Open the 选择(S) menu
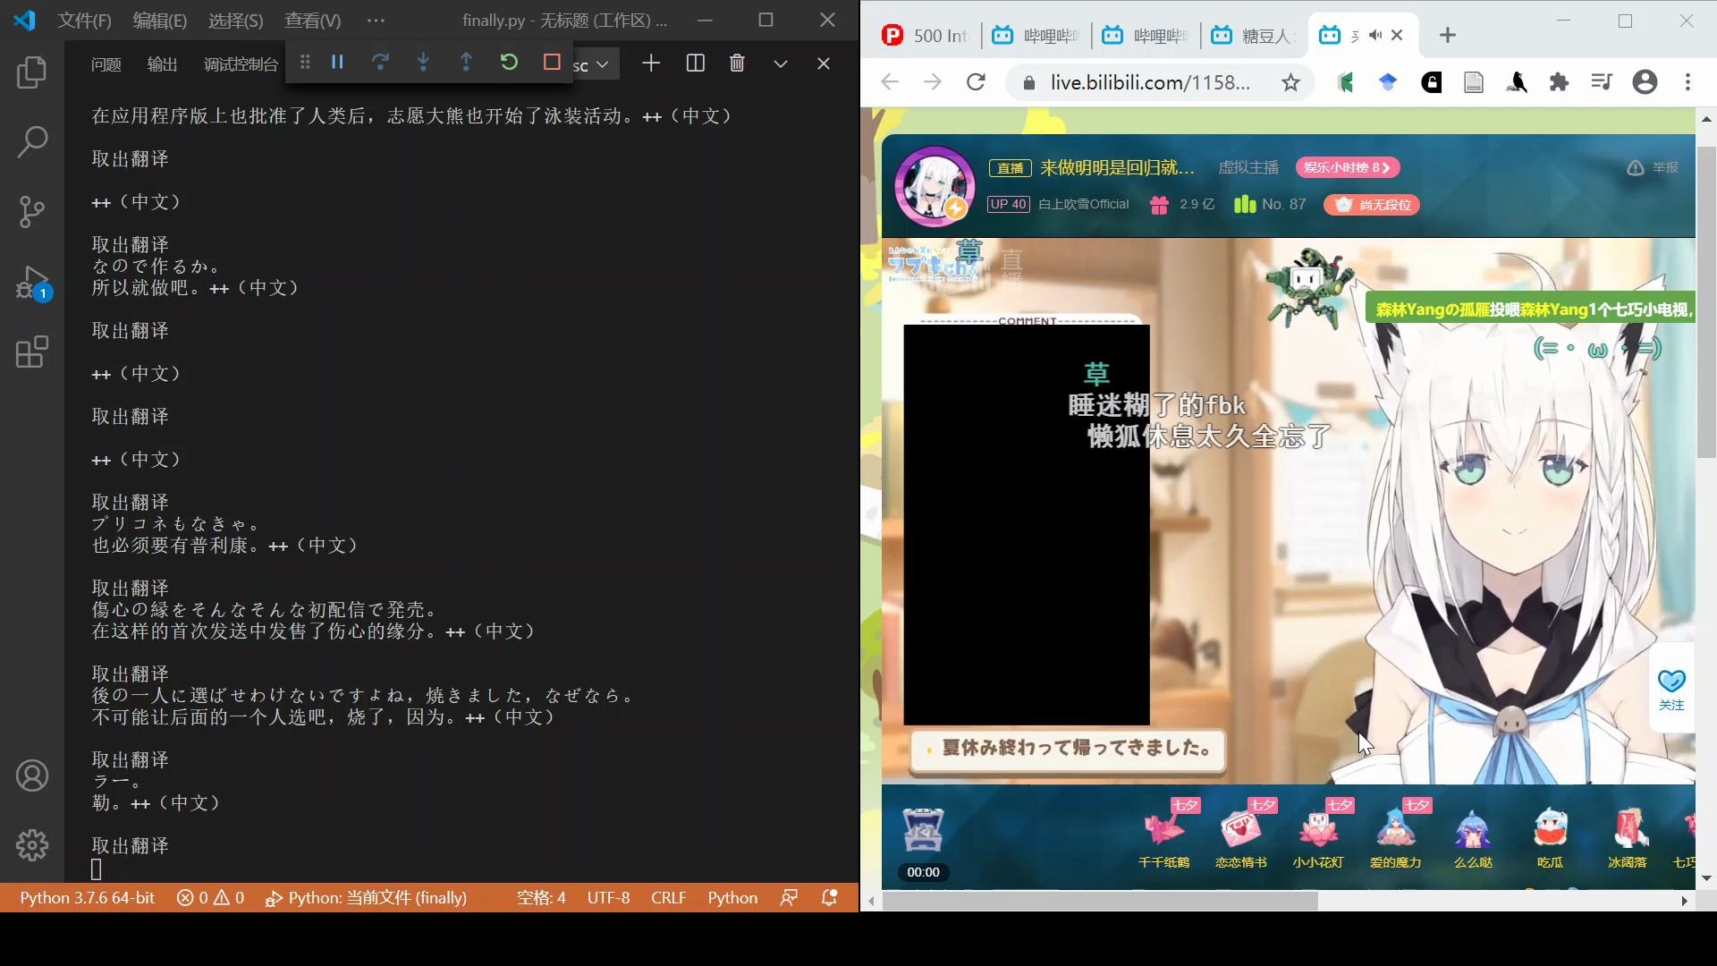1717x966 pixels. coord(235,21)
